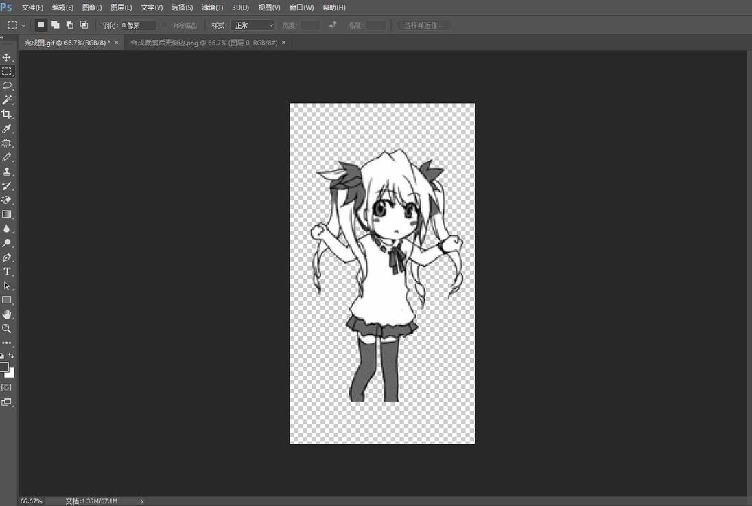Toggle Quick Mask mode
Screen dimensions: 752x506
pos(7,387)
